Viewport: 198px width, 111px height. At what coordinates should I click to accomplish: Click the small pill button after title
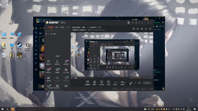(x=84, y=27)
